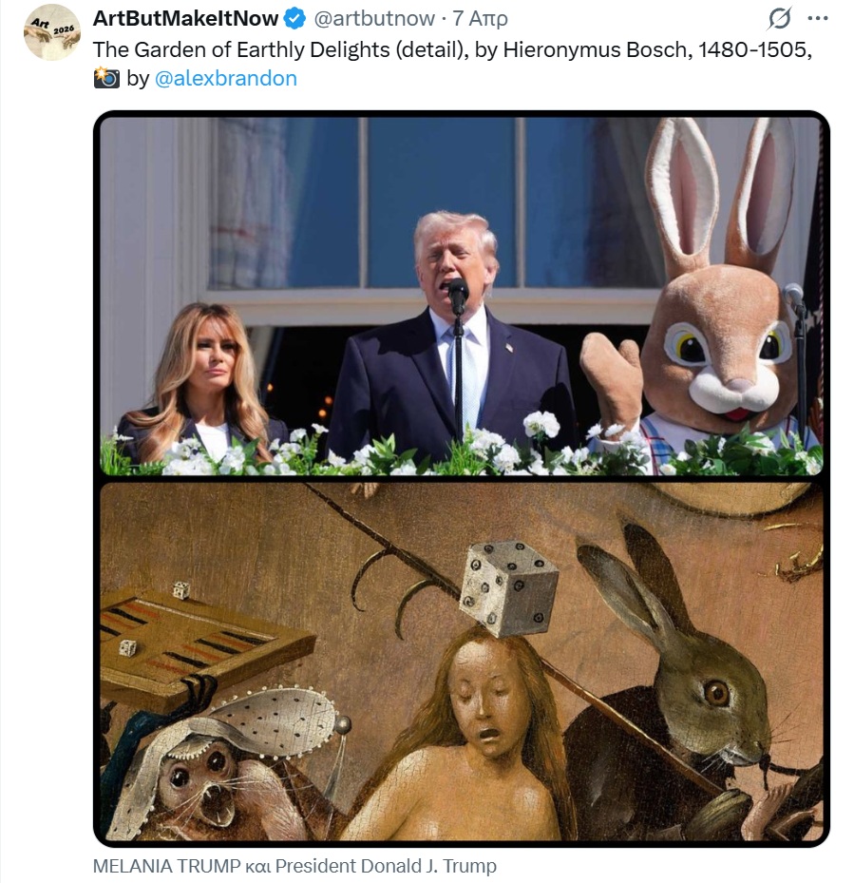Open the tweet's more options menu
The height and width of the screenshot is (883, 854).
tap(817, 18)
